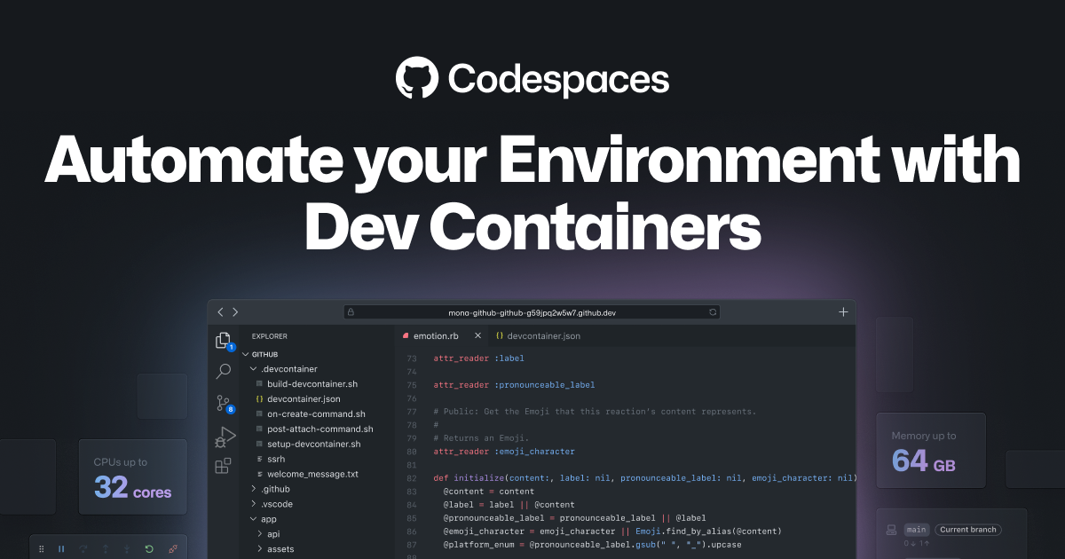This screenshot has width=1065, height=559.
Task: Disconnect the debugger
Action: pyautogui.click(x=173, y=547)
